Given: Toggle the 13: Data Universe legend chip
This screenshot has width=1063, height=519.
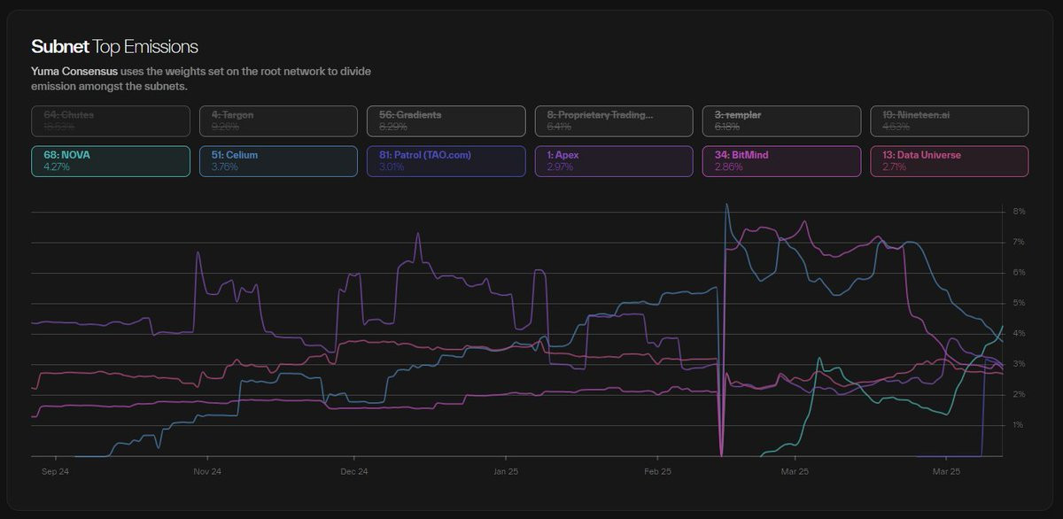Looking at the screenshot, I should tap(949, 161).
